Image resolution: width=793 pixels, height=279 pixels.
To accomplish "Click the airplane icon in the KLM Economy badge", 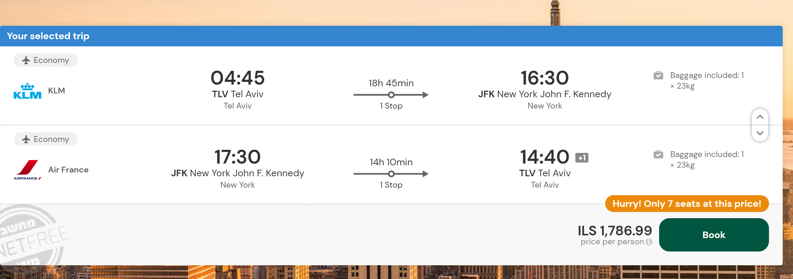I will tap(26, 60).
